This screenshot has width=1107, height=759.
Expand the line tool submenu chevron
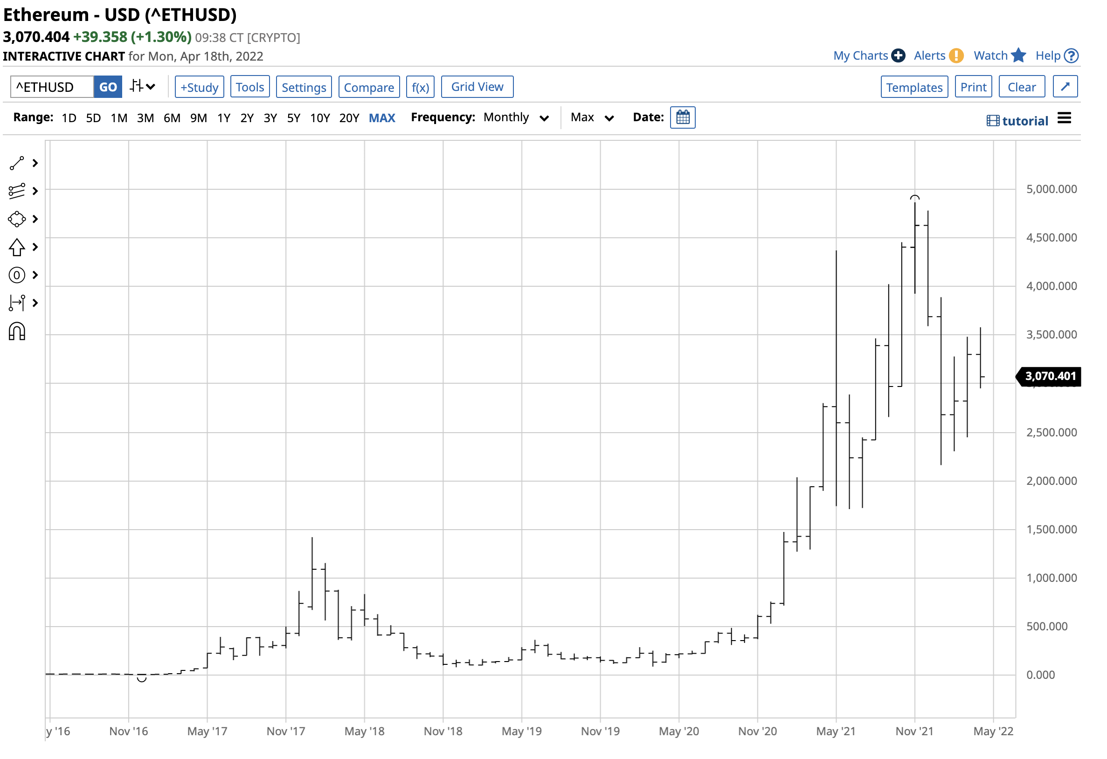coord(35,163)
